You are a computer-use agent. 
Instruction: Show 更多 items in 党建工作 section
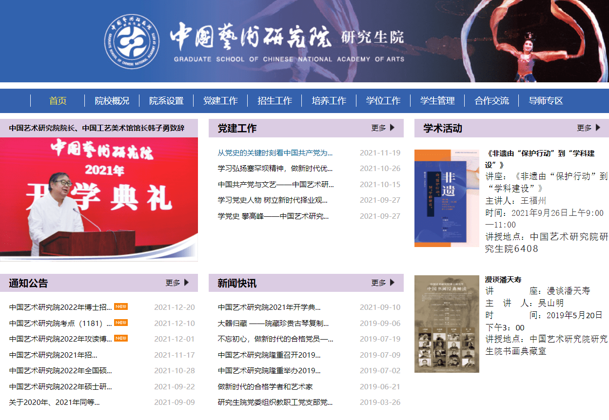379,128
